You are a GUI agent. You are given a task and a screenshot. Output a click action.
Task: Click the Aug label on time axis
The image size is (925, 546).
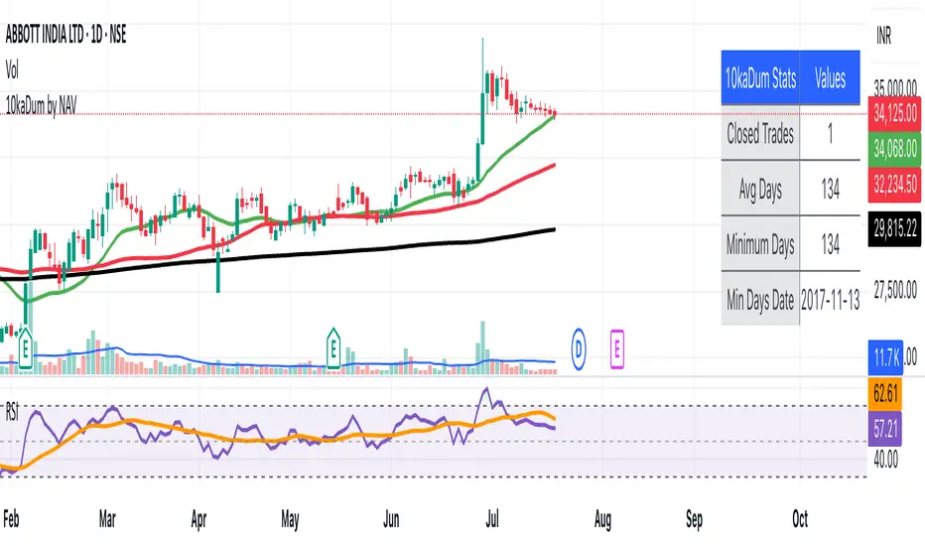pyautogui.click(x=602, y=519)
